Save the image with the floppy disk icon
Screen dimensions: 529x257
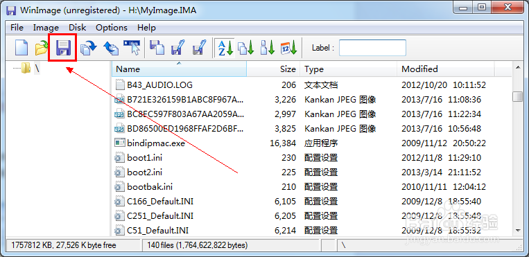pyautogui.click(x=63, y=48)
